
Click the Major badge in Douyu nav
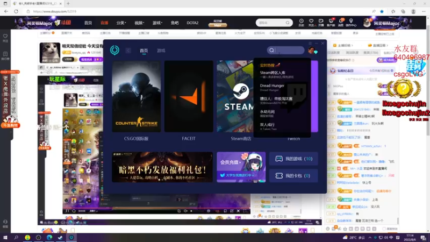click(x=218, y=25)
